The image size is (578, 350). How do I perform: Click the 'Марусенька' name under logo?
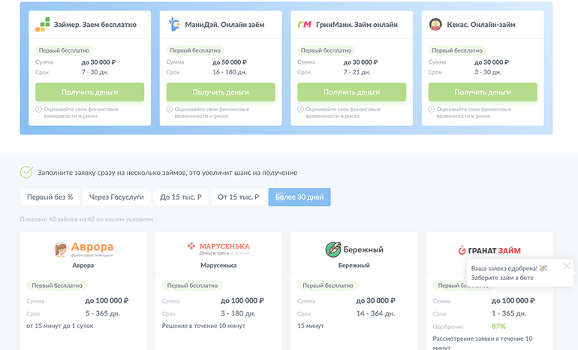click(x=218, y=265)
